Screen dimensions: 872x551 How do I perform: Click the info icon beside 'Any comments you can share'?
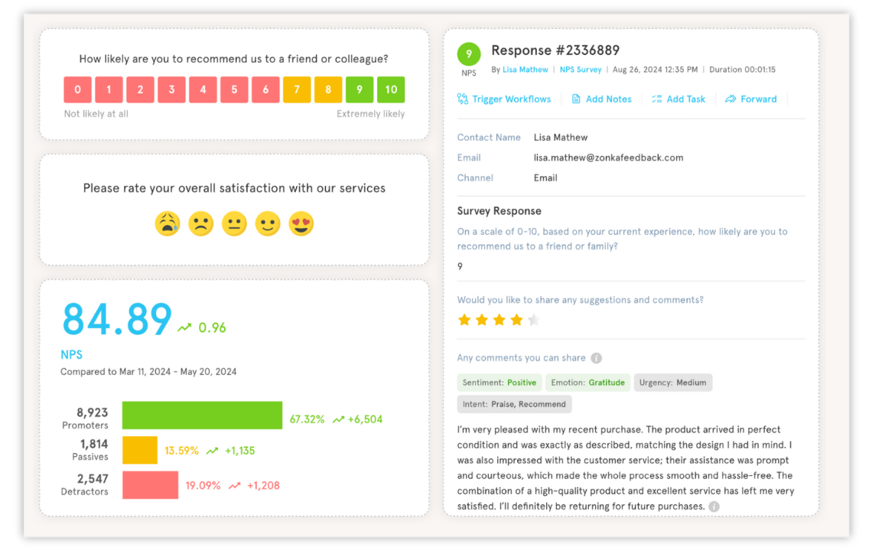click(596, 357)
